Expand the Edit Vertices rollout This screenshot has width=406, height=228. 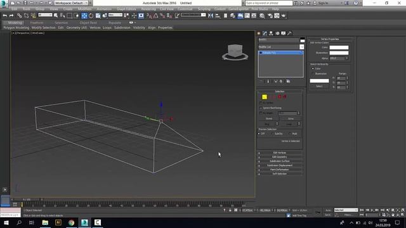tap(280, 153)
